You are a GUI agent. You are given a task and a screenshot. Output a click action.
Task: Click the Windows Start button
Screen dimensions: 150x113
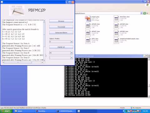pyautogui.click(x=6, y=111)
